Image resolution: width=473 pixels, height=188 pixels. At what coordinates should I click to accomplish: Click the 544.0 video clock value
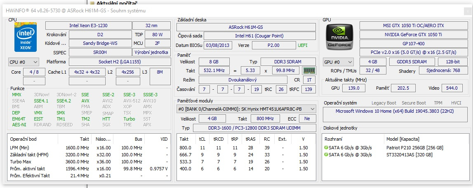pos(452,88)
